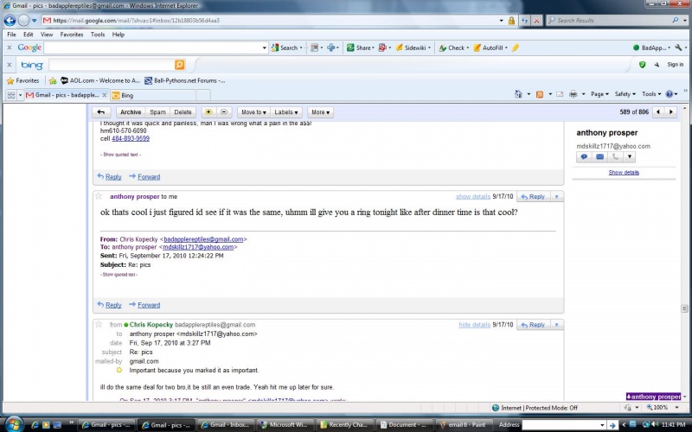This screenshot has width=692, height=432.
Task: Close the Google toolbar with its X
Action: [10, 48]
